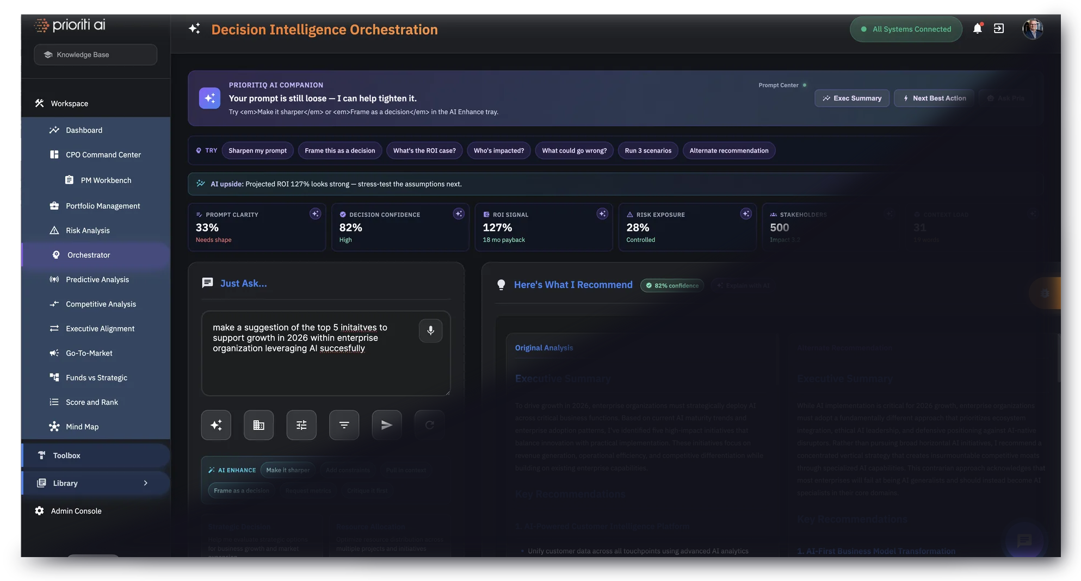1081x581 pixels.
Task: Click the Risk Analysis triangle icon
Action: pos(54,230)
